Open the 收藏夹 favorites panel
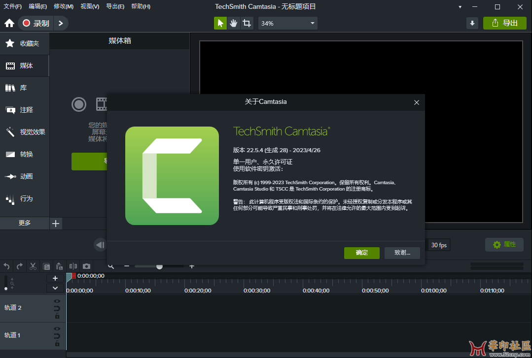The height and width of the screenshot is (358, 532). pyautogui.click(x=25, y=43)
